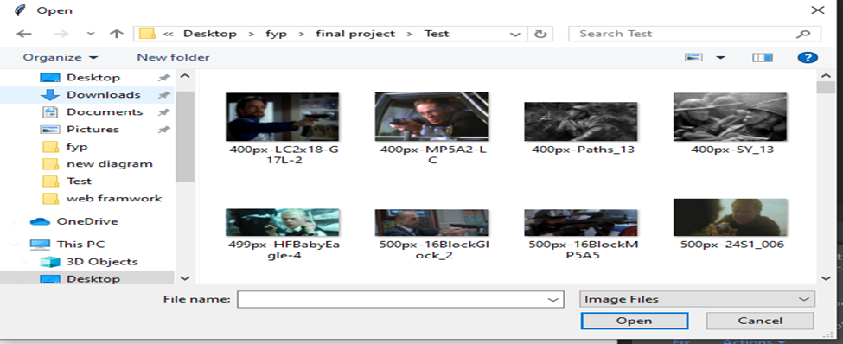Toggle the preview pane icon
The height and width of the screenshot is (344, 843).
tap(763, 58)
